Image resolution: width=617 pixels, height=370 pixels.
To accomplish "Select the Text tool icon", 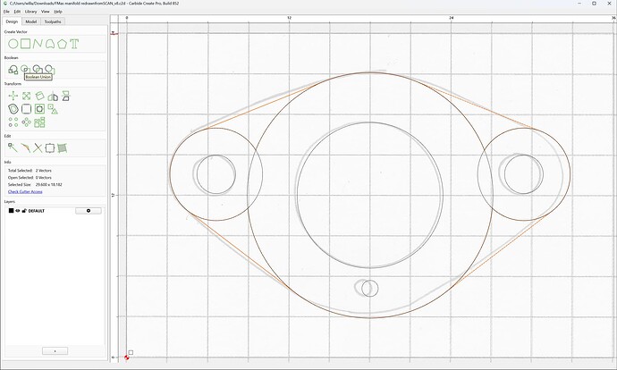I will (74, 44).
